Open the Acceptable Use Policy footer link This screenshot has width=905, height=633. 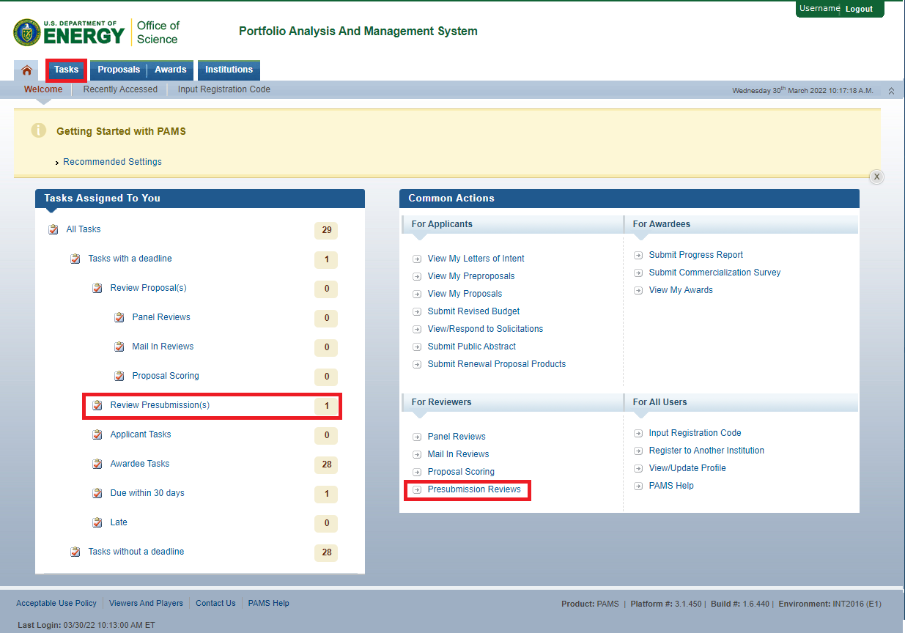[x=56, y=603]
